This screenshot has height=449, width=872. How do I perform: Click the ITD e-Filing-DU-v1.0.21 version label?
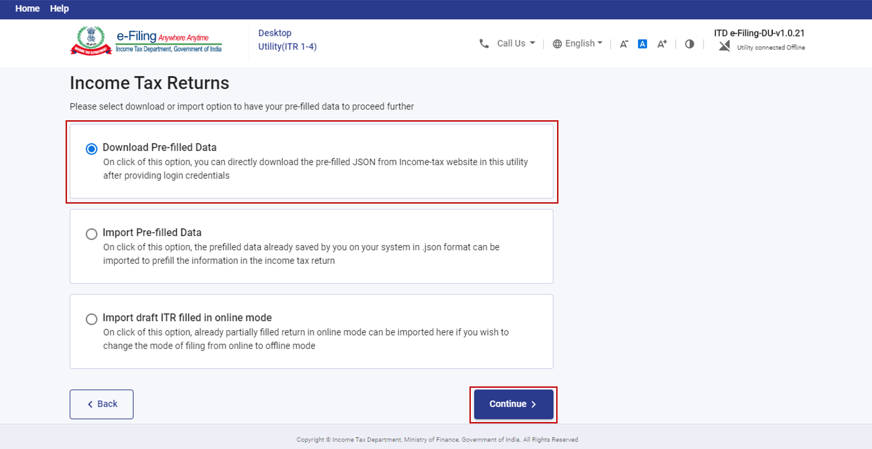tap(759, 33)
